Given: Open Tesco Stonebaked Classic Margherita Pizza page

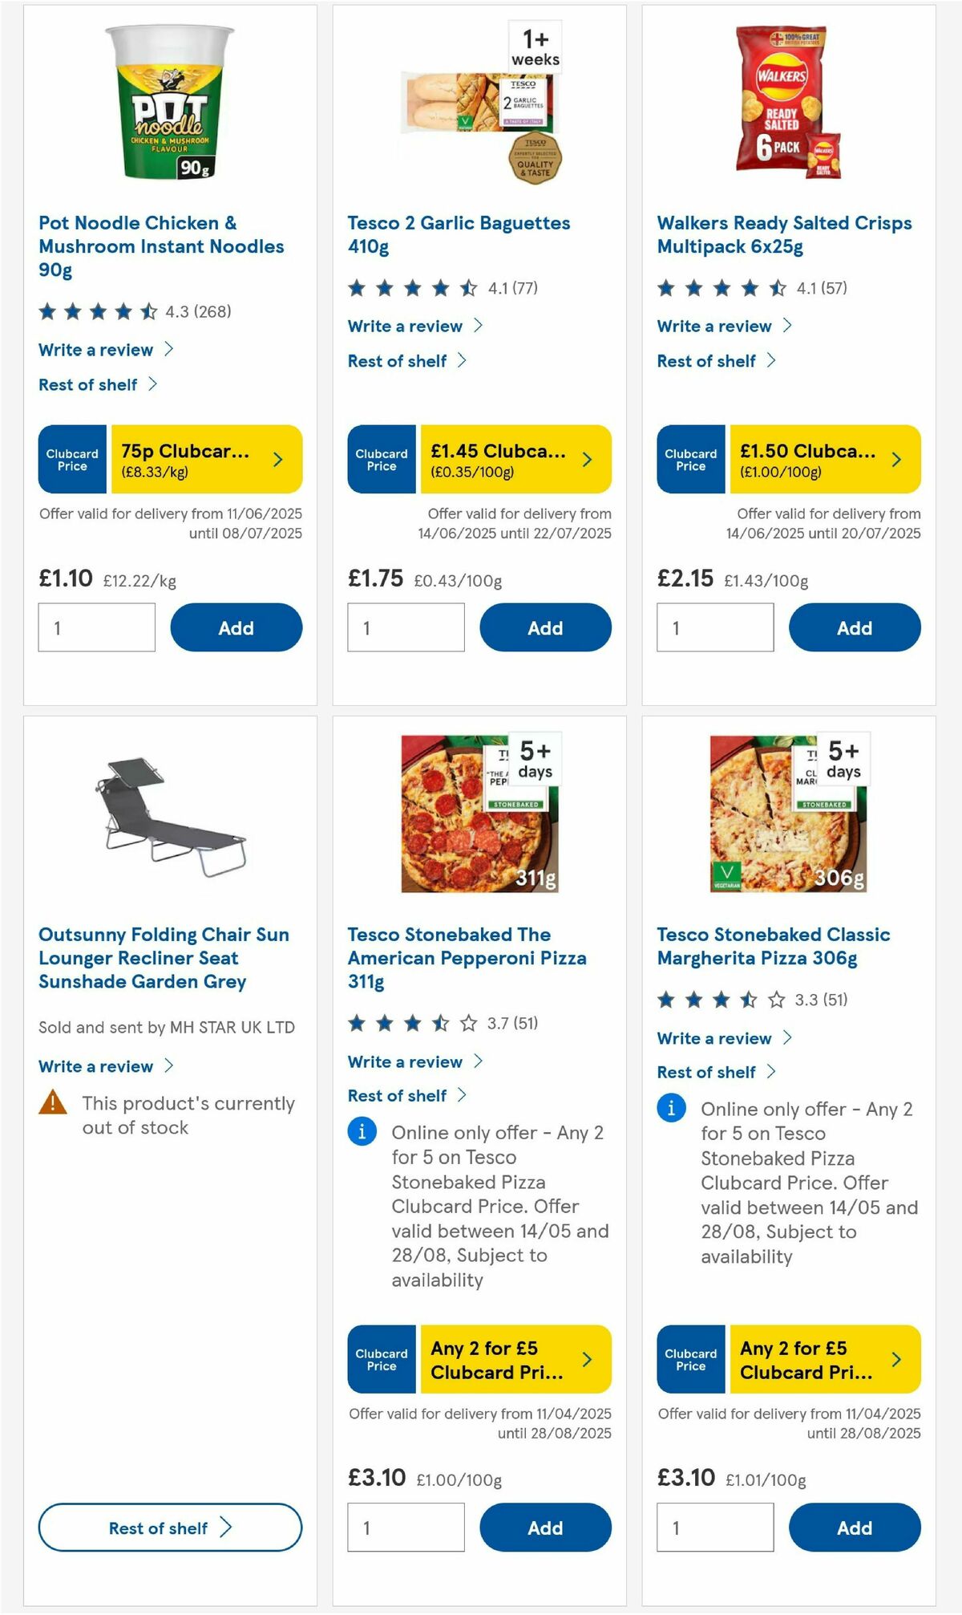Looking at the screenshot, I should pos(772,946).
